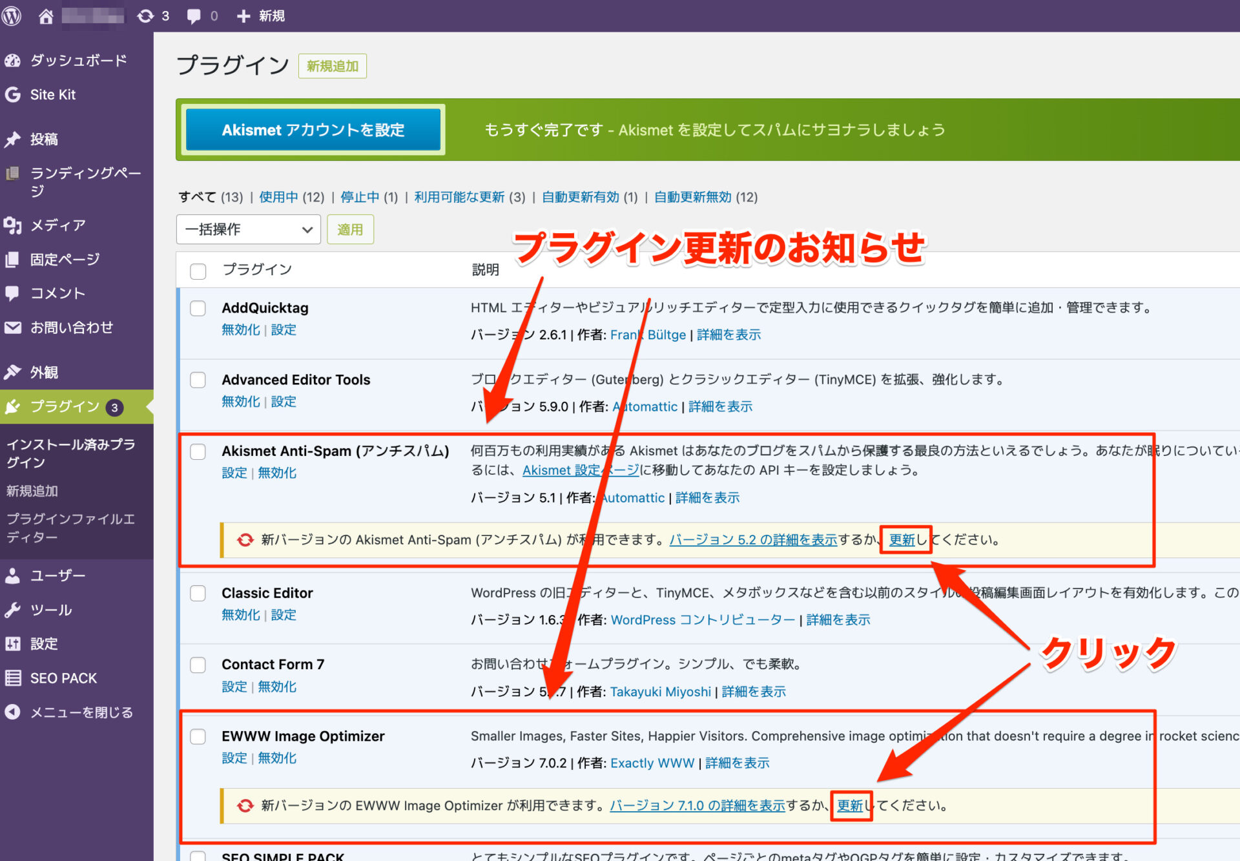Click 無効化 under Contact Form 7

click(x=277, y=687)
